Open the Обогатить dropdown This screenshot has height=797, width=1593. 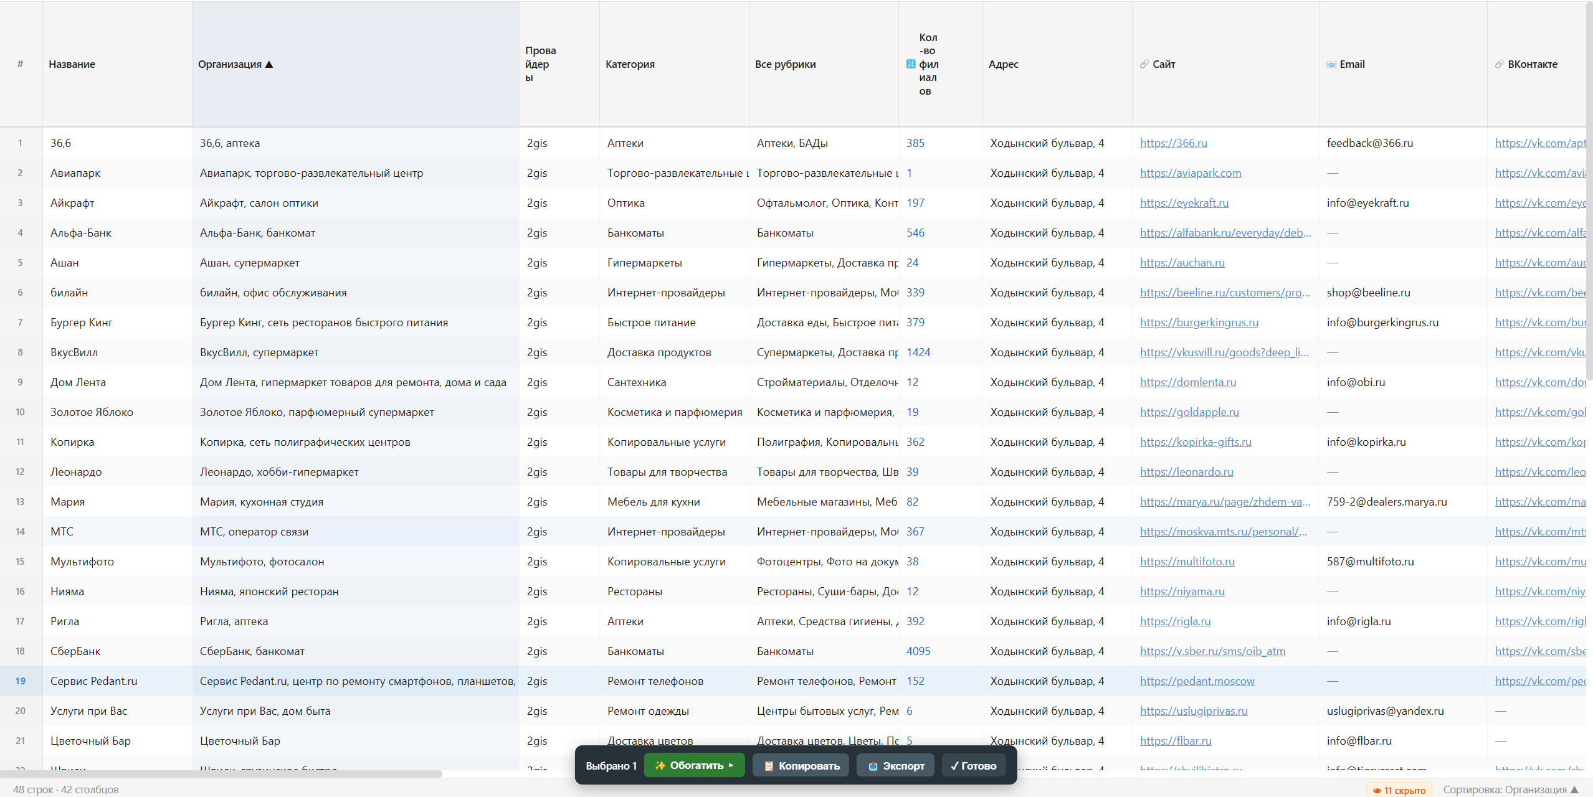click(694, 765)
